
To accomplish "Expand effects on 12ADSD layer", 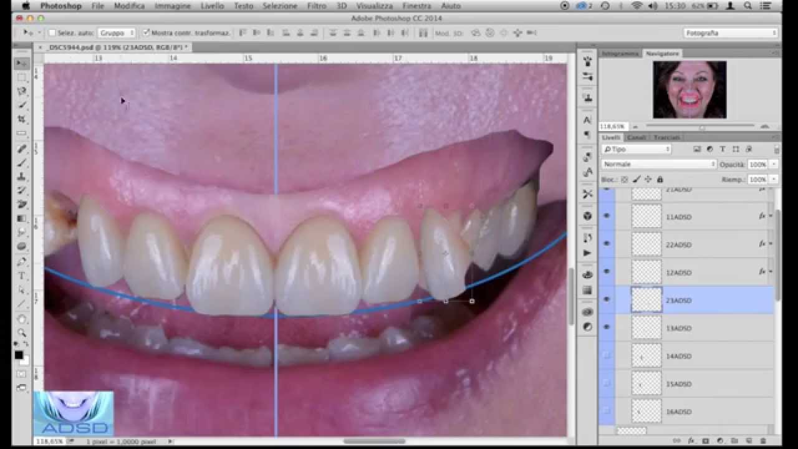I will [771, 272].
